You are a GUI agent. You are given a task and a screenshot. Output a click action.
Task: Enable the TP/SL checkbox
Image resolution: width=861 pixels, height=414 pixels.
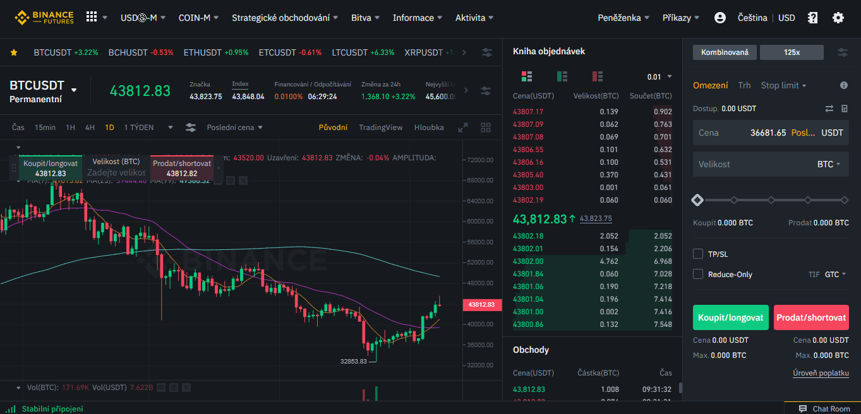[x=698, y=254]
